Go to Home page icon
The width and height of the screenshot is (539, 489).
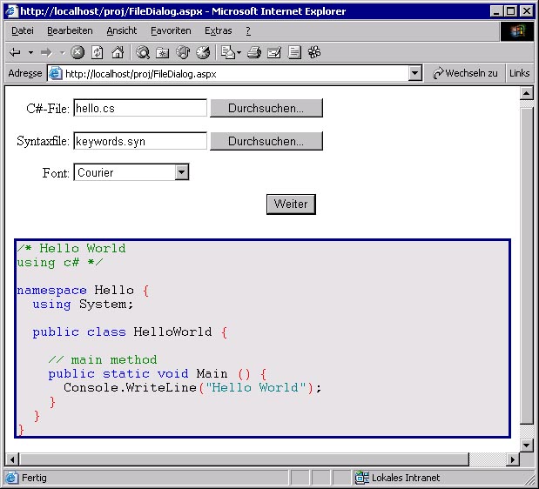(x=118, y=52)
